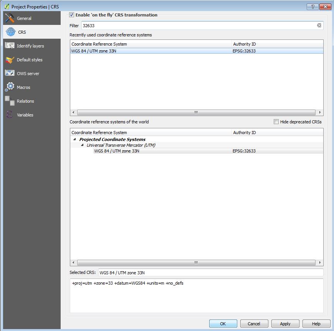Viewport: 334px width, 331px height.
Task: Select the CRS globe icon
Action: tap(11, 32)
